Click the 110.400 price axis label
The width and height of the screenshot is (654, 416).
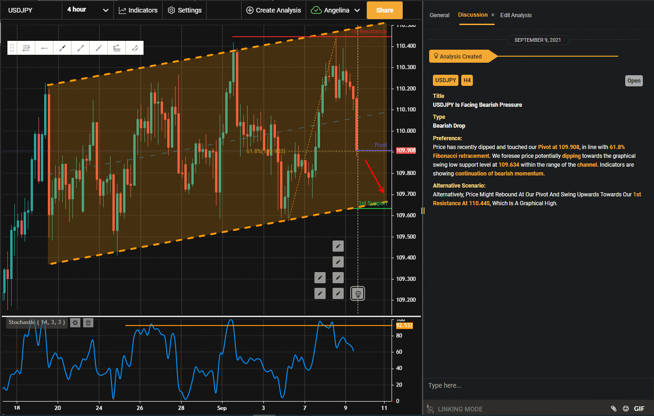(406, 46)
